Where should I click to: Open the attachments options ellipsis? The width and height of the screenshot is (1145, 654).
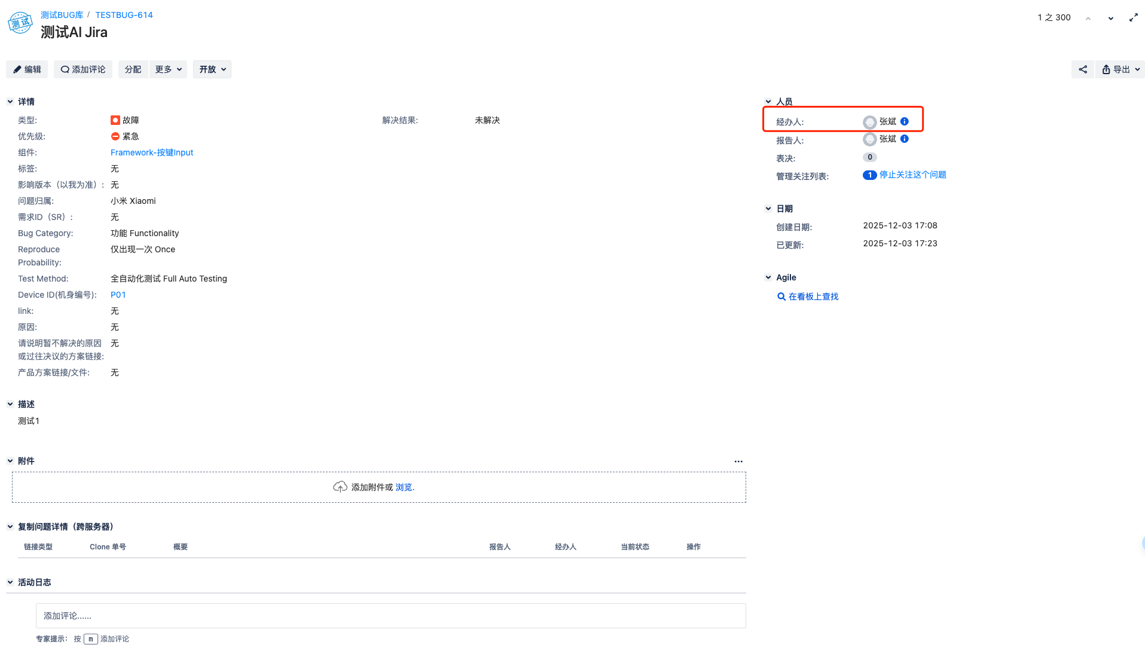738,462
